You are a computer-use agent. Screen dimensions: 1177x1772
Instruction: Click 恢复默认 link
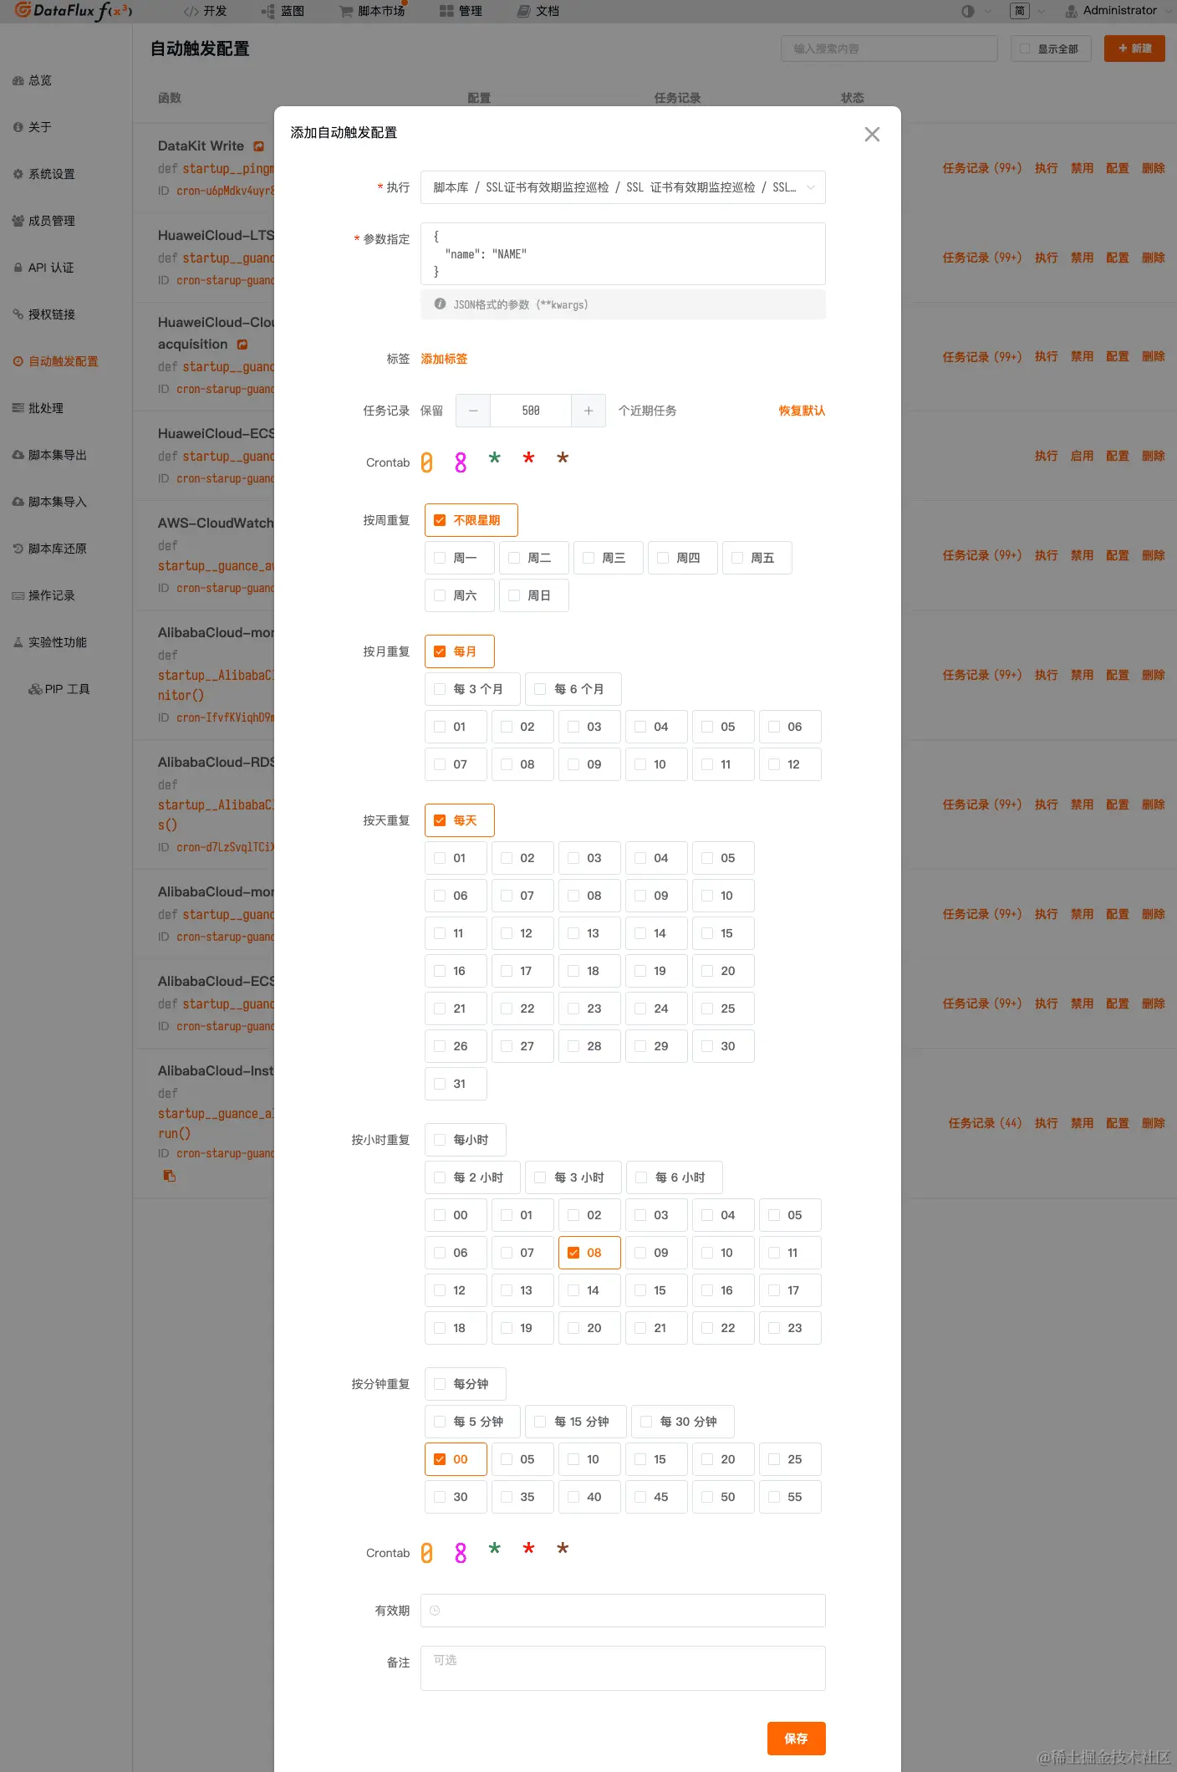802,411
